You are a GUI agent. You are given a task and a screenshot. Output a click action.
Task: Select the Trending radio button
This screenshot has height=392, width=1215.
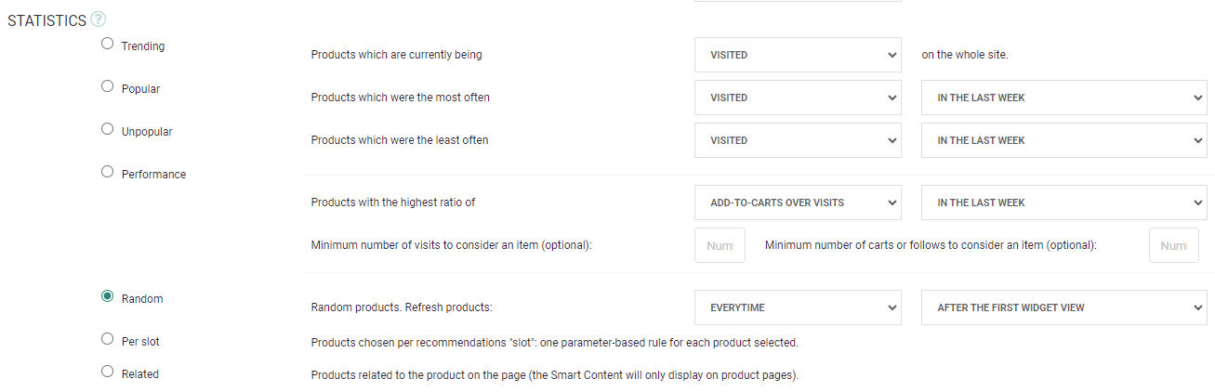(x=108, y=44)
